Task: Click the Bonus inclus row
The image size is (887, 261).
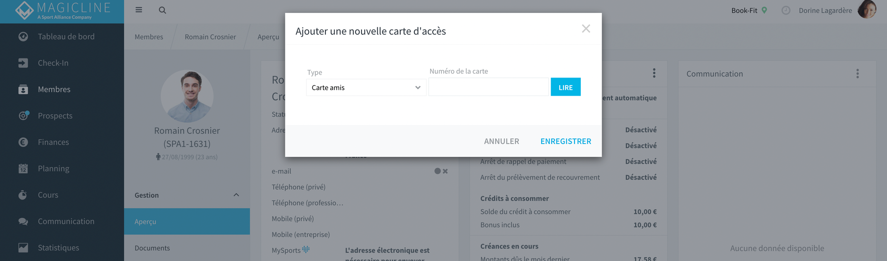Action: tap(568, 225)
